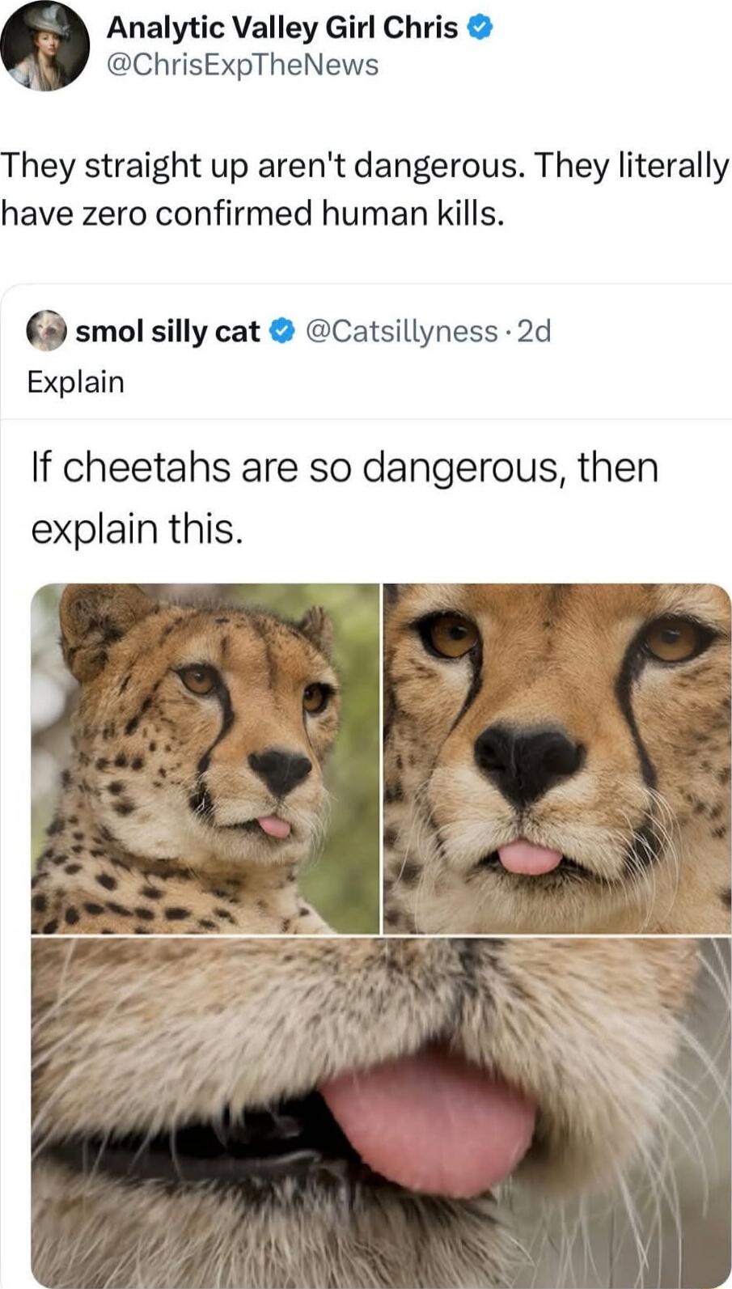Open the @Catsillyness handle
The width and height of the screenshot is (732, 1289).
tap(396, 329)
